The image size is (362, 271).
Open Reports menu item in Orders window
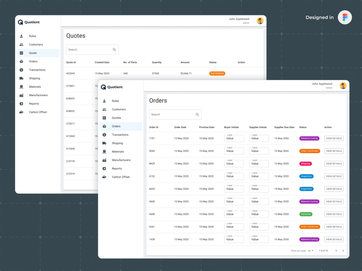tap(121, 169)
